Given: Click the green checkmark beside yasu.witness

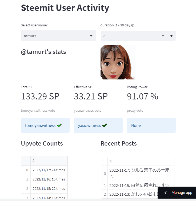Looking at the screenshot, I should 105,125.
